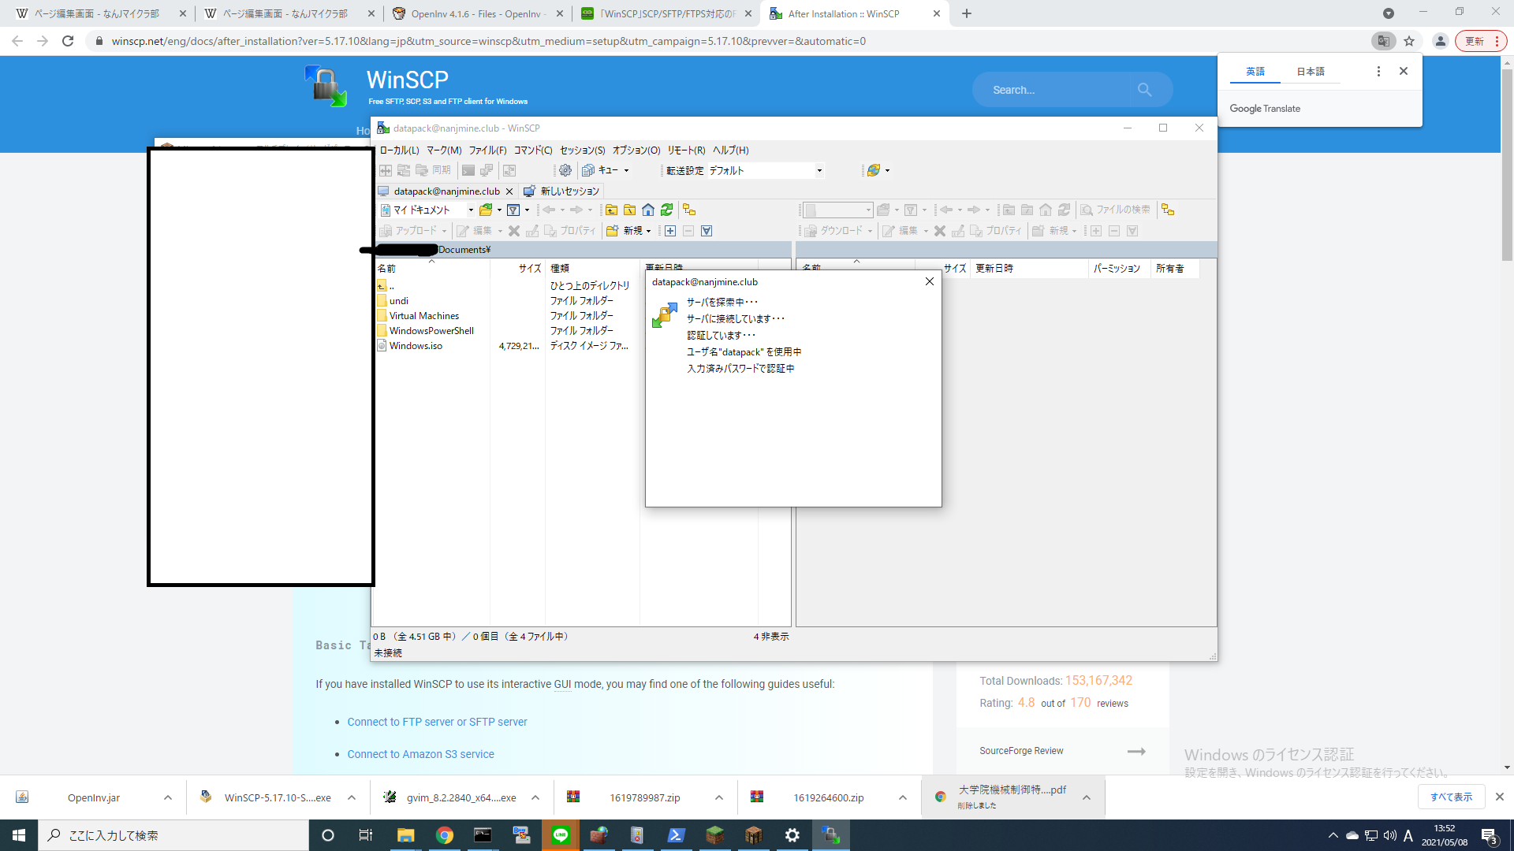The width and height of the screenshot is (1514, 851).
Task: Click local panel アップロード upload button
Action: tap(409, 231)
